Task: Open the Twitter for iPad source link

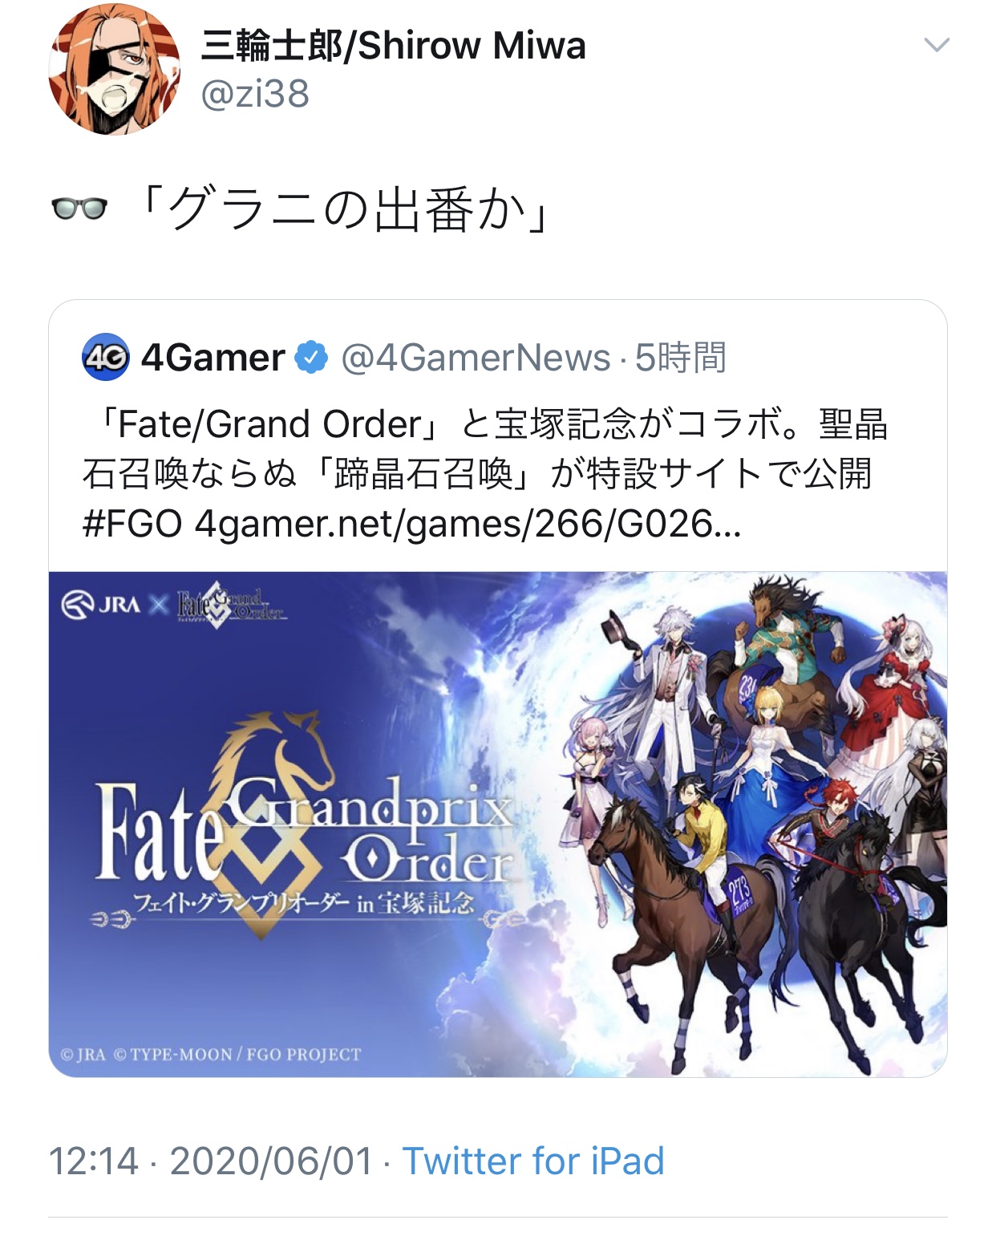Action: 533,1161
